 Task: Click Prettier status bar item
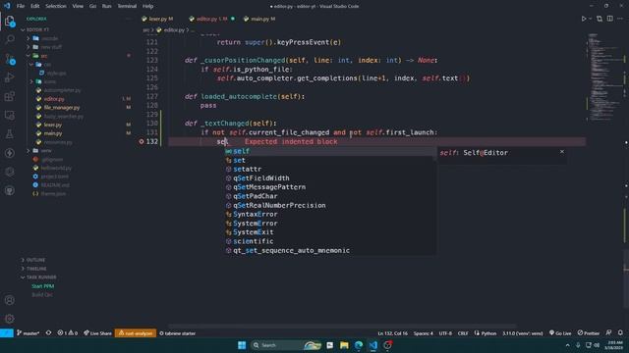(588, 333)
